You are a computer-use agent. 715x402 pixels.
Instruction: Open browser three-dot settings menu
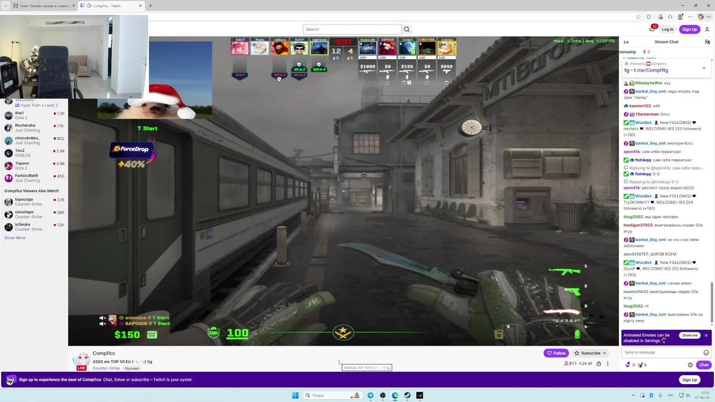point(690,17)
